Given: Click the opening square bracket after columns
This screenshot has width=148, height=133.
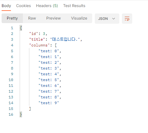Looking at the screenshot, I should click(x=56, y=45).
